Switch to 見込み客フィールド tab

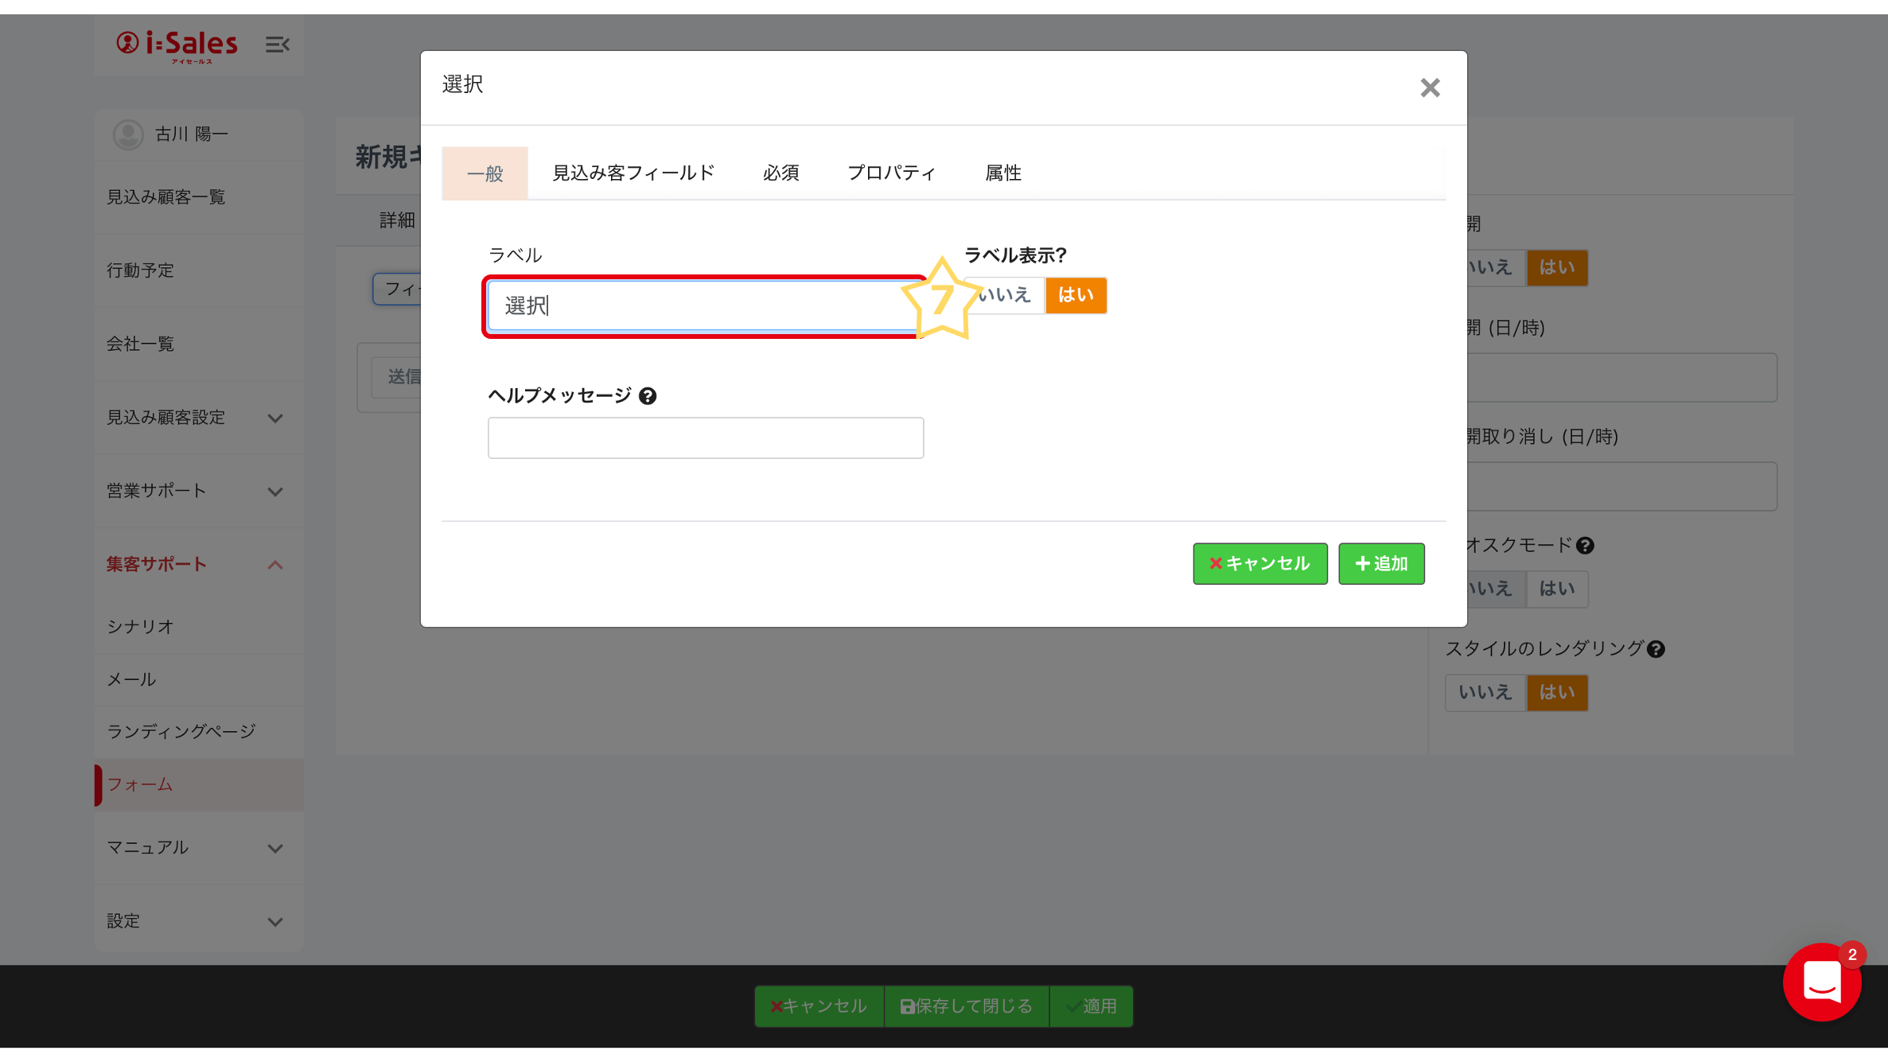point(633,173)
